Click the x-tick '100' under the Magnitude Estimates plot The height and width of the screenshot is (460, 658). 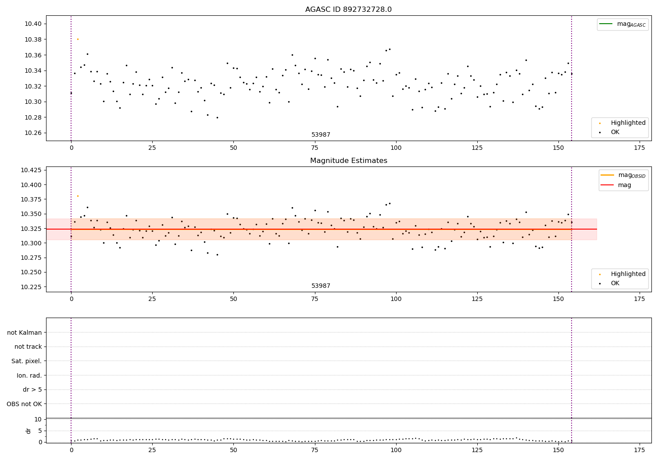(396, 299)
